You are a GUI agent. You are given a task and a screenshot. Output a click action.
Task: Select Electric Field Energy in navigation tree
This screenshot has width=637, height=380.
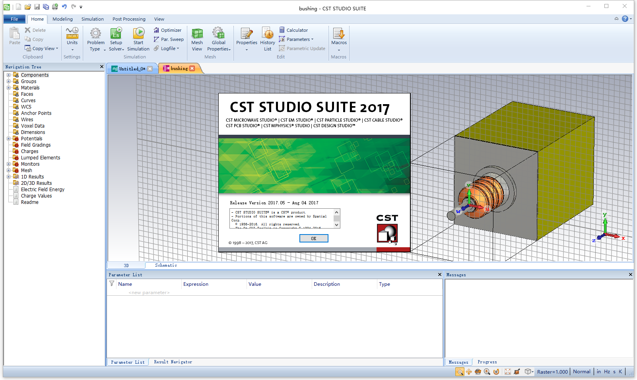pos(43,190)
